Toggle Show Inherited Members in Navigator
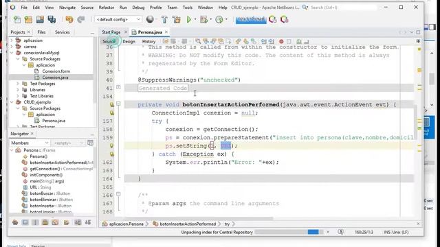Screen dimensions: 440x247 pos(15,222)
